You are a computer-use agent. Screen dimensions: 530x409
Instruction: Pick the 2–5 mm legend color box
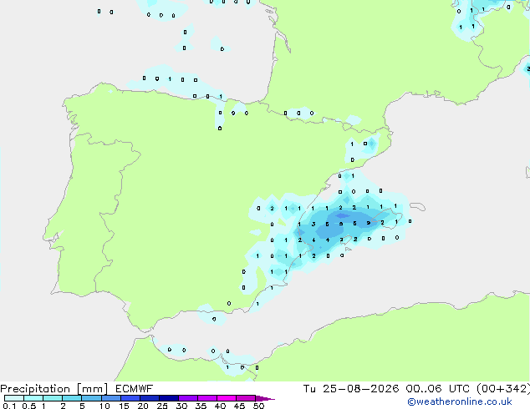(72, 398)
